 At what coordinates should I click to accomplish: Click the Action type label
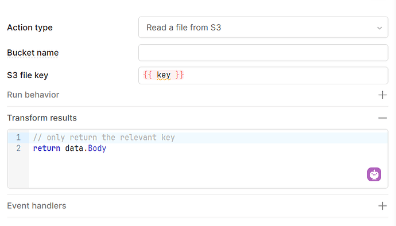point(30,28)
